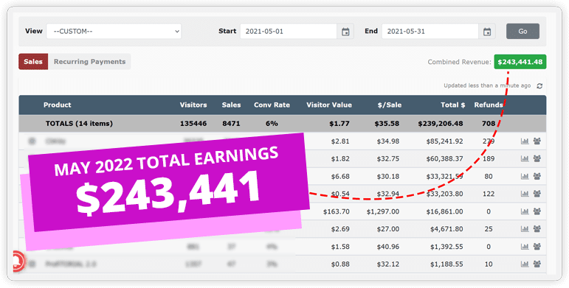Viewport: 569px width, 288px height.
Task: Open chart icon for the row with 80 refunds
Action: point(525,177)
